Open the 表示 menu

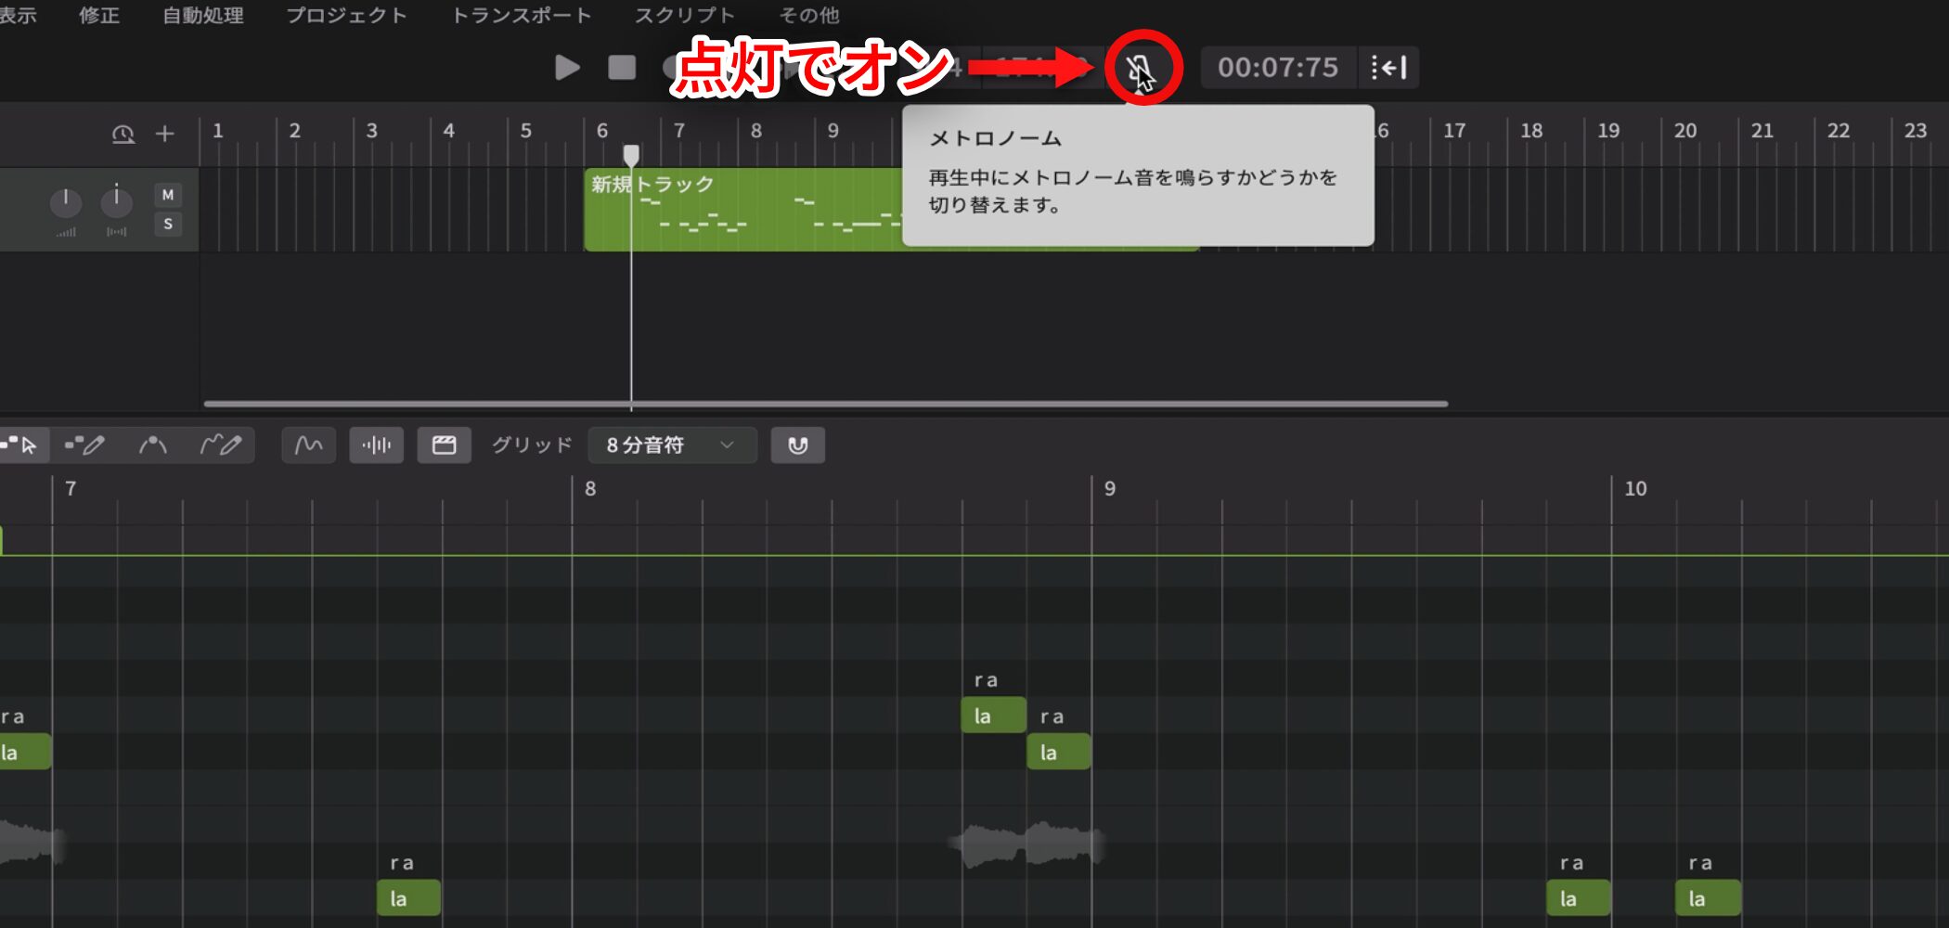click(18, 15)
